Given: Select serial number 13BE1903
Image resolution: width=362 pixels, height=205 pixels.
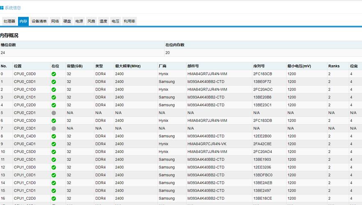Looking at the screenshot, I should pyautogui.click(x=262, y=159).
